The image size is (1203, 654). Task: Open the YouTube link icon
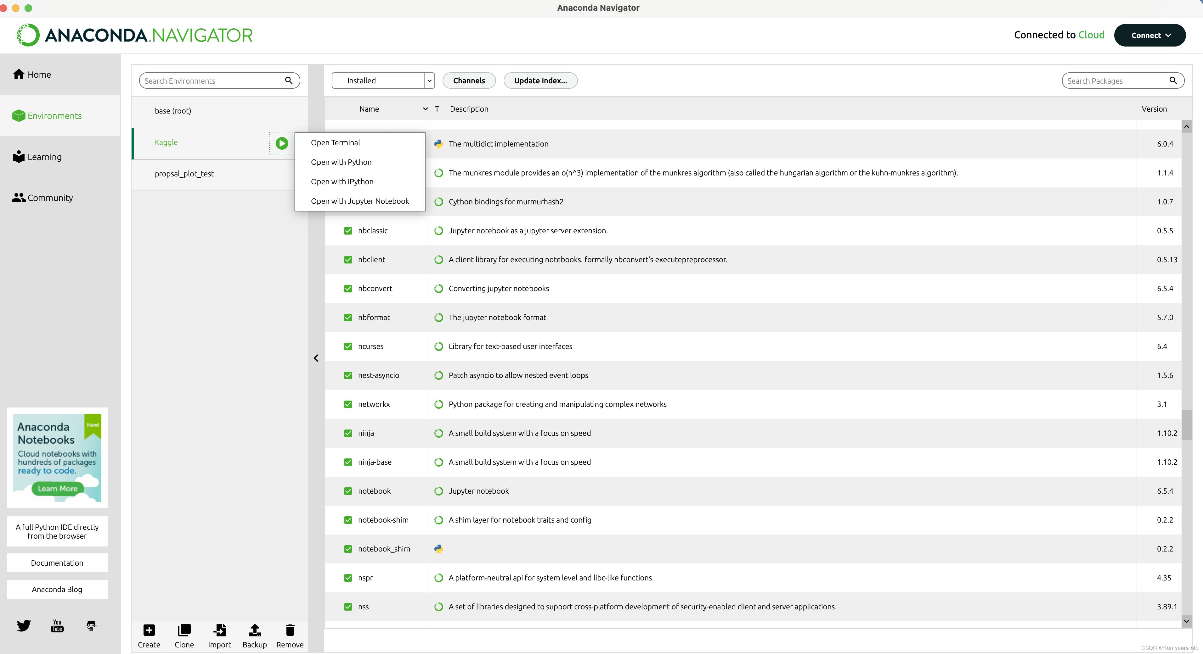57,626
